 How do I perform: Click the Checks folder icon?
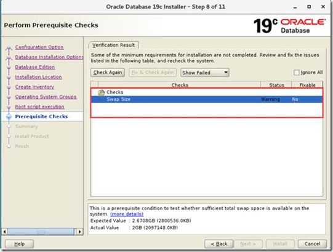pos(102,92)
